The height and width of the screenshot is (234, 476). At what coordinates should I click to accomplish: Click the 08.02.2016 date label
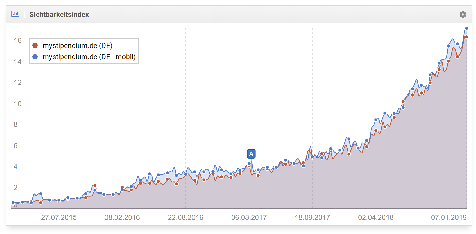[122, 217]
